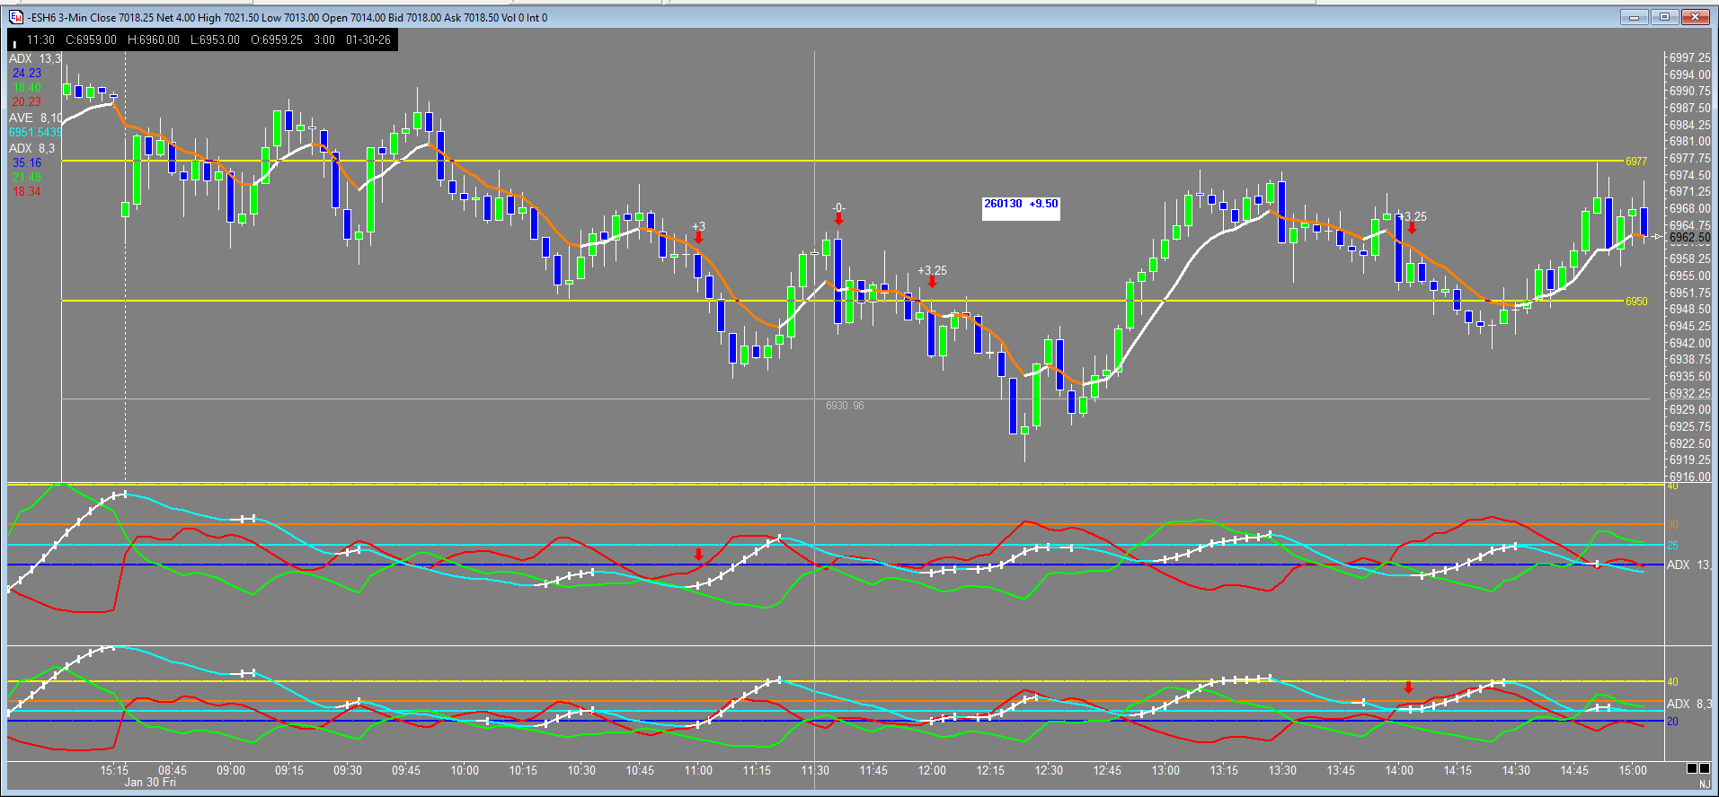This screenshot has width=1719, height=797.
Task: Select the ADX 13,3 study label at top-left
Action: point(35,58)
